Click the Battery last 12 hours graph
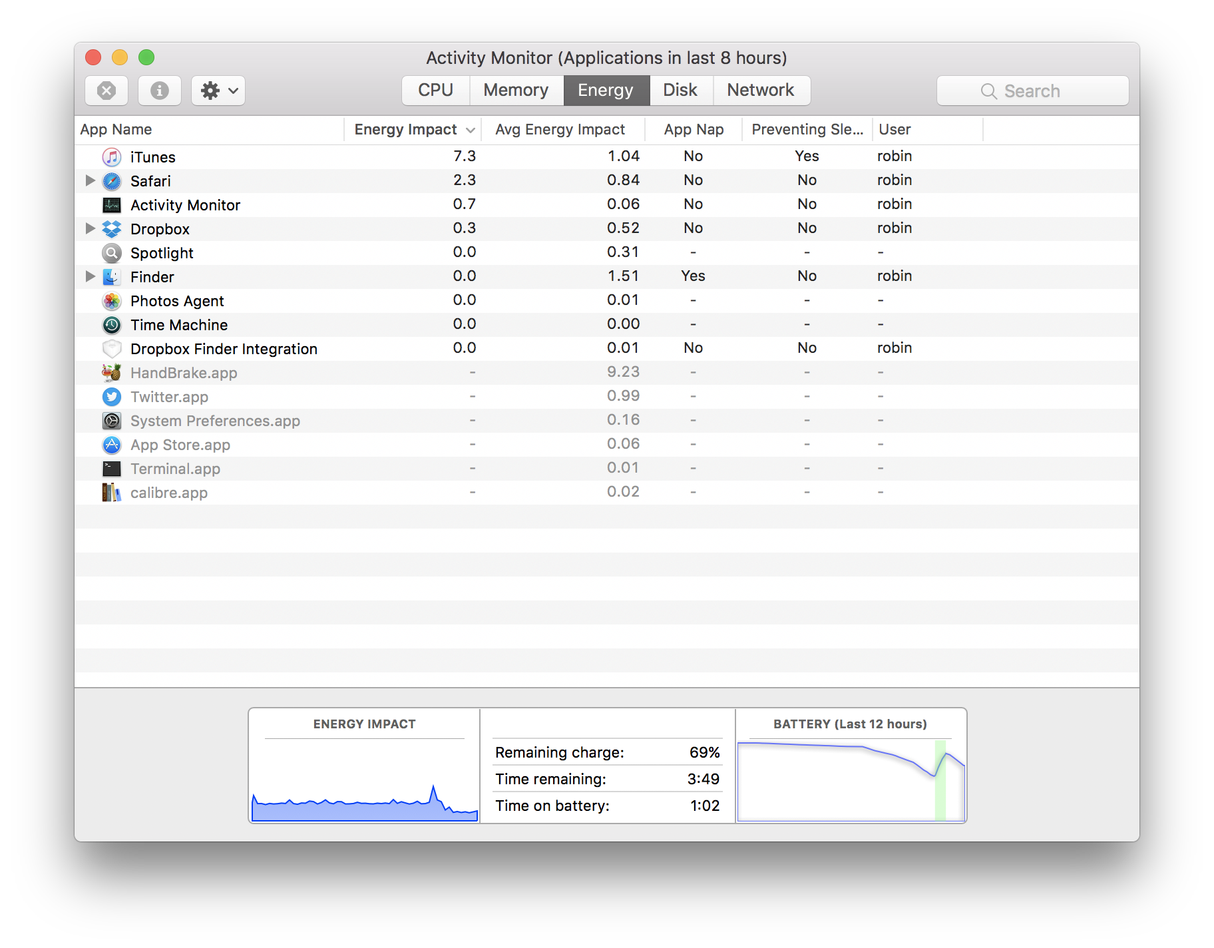 tap(851, 780)
